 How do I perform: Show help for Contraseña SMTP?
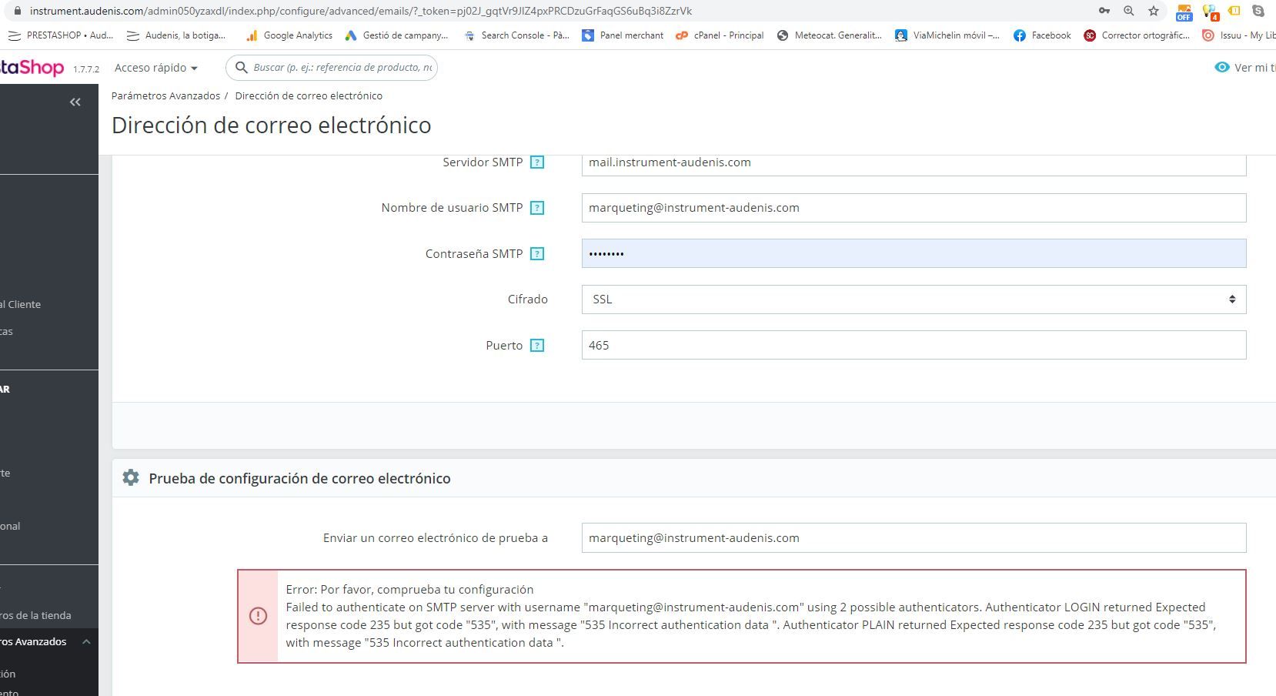point(537,254)
